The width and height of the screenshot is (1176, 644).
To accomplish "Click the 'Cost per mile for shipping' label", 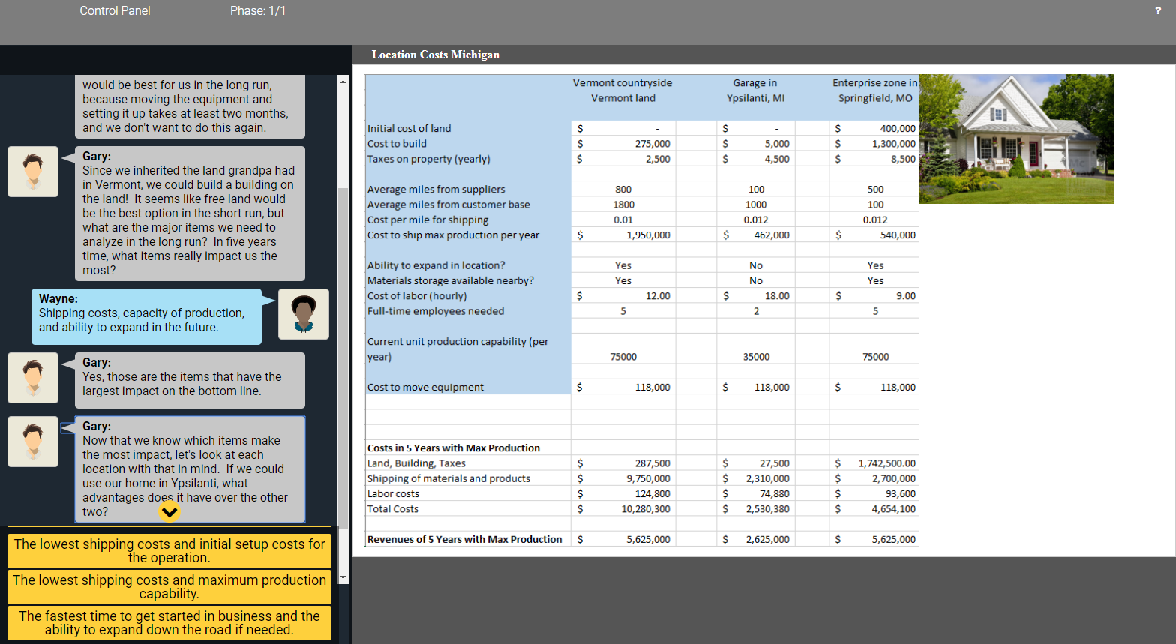I will 427,220.
